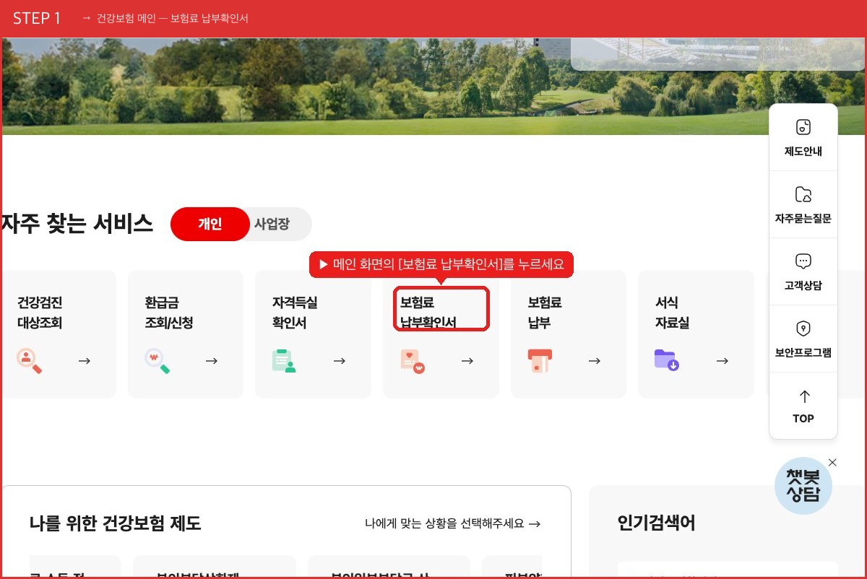Click the 자주 찾는 서비스 heading

coord(77,224)
